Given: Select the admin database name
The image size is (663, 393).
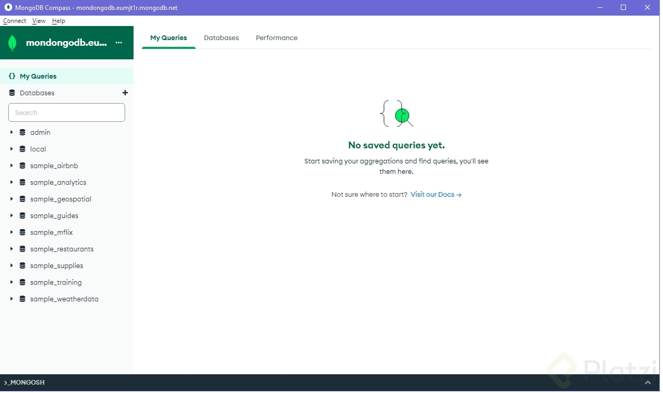Looking at the screenshot, I should [x=40, y=132].
